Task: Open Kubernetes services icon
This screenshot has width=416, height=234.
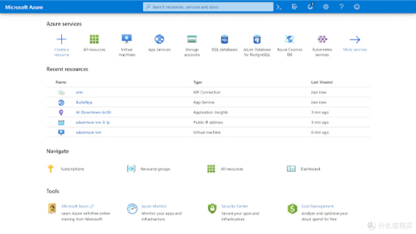Action: click(x=322, y=40)
